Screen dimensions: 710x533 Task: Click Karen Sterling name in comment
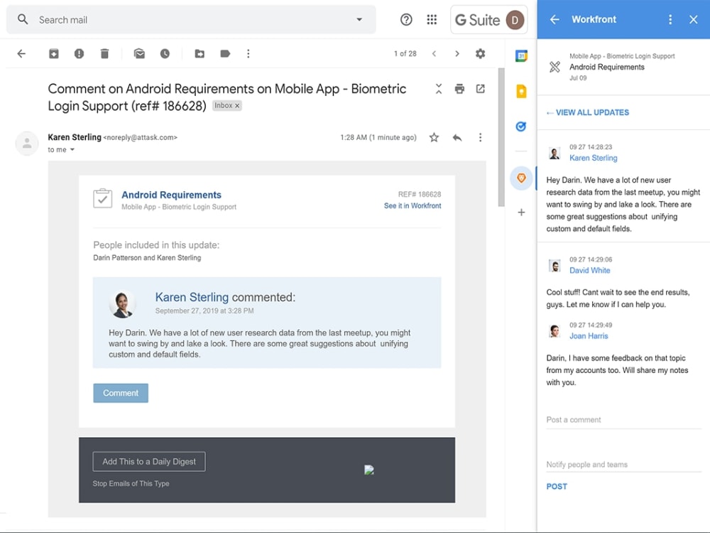coord(192,297)
